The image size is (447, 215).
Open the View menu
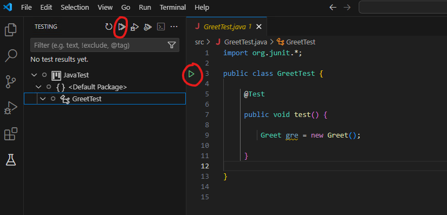coord(105,8)
